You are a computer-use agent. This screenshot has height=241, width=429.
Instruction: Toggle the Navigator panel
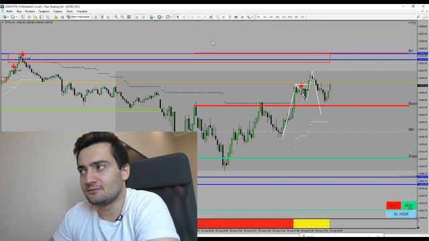tap(35, 17)
